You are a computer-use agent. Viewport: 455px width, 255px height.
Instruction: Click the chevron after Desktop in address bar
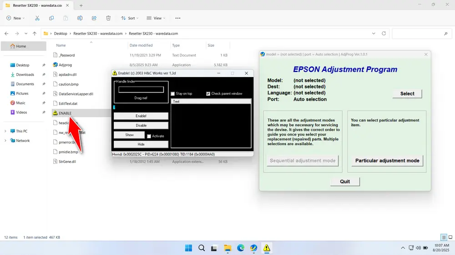(70, 34)
